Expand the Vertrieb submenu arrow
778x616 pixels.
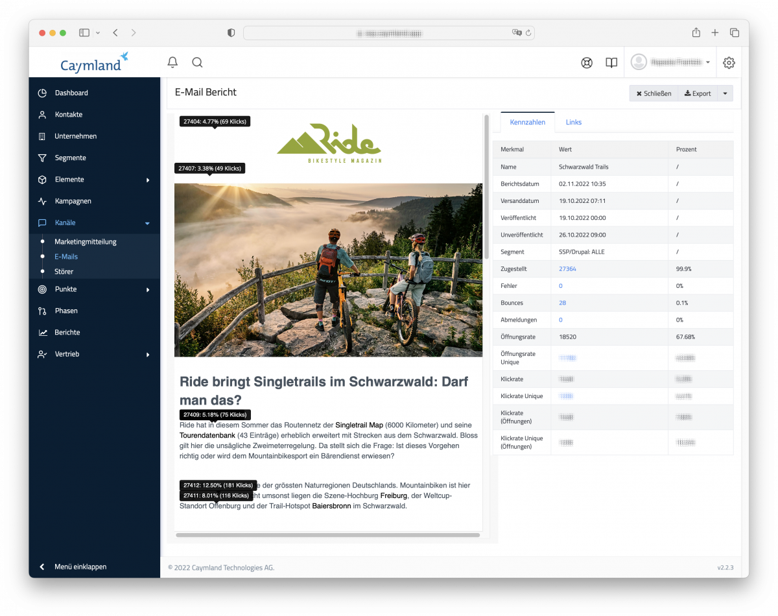point(148,355)
